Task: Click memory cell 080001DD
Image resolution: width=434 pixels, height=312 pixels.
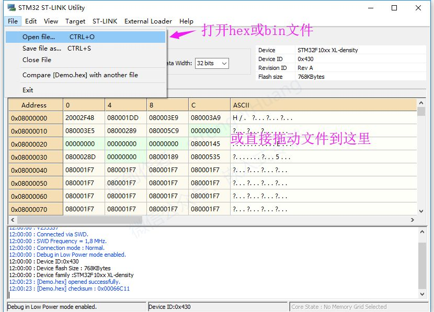Action: coord(126,118)
